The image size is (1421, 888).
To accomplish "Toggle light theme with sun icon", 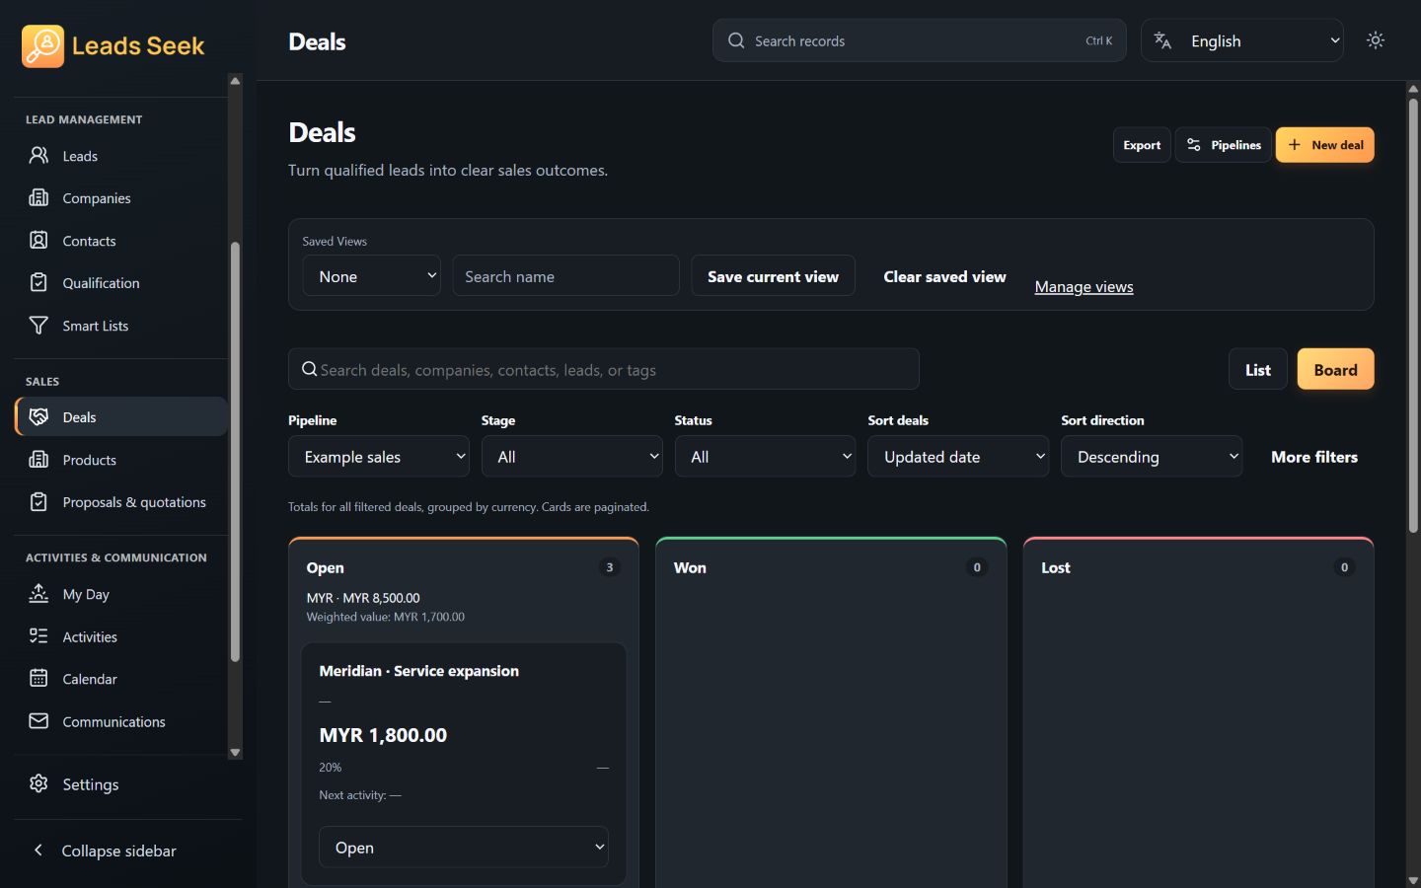I will [1376, 40].
